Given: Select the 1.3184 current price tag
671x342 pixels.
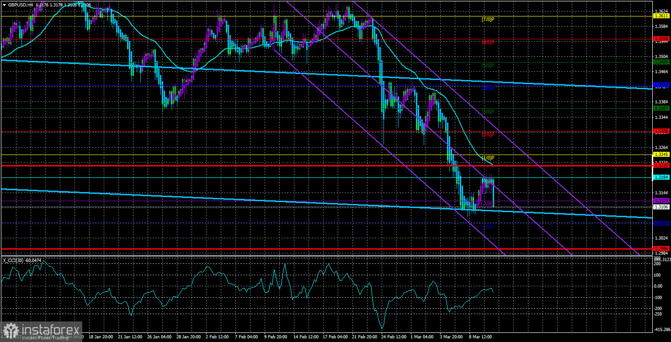Looking at the screenshot, I should (x=661, y=177).
